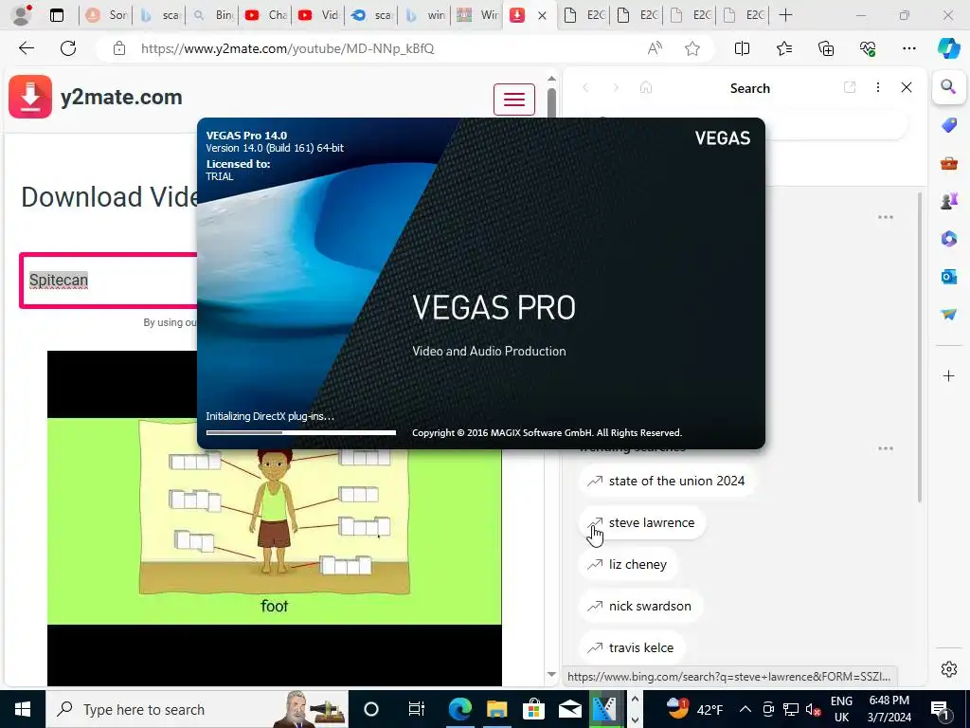
Task: Open the notification center icon
Action: tap(940, 709)
